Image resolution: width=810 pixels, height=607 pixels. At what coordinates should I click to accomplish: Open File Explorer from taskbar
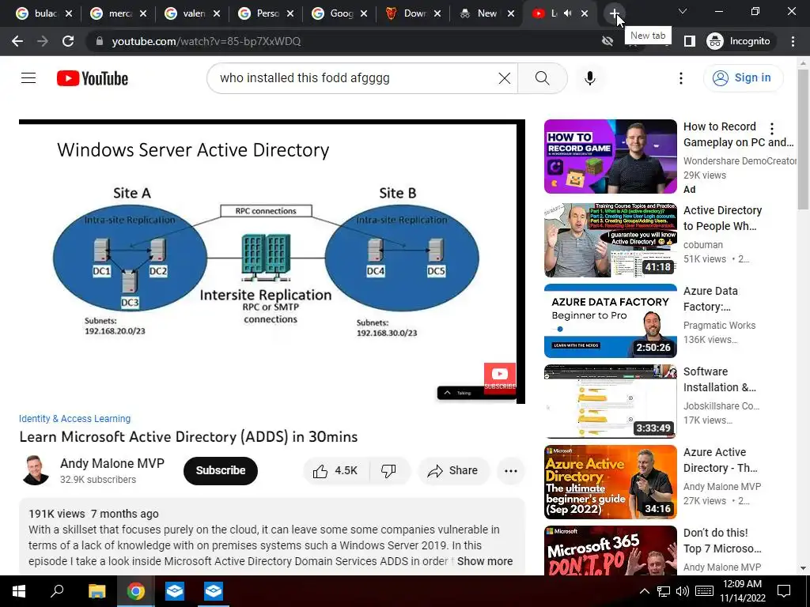[97, 591]
